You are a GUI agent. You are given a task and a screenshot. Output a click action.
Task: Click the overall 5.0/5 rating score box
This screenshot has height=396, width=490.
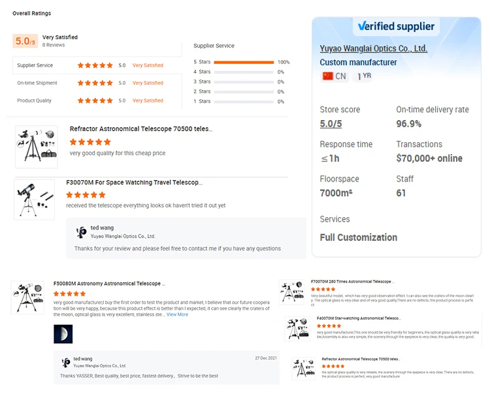click(24, 41)
